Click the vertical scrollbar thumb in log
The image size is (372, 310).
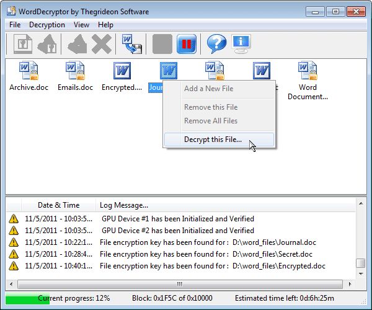(x=361, y=263)
